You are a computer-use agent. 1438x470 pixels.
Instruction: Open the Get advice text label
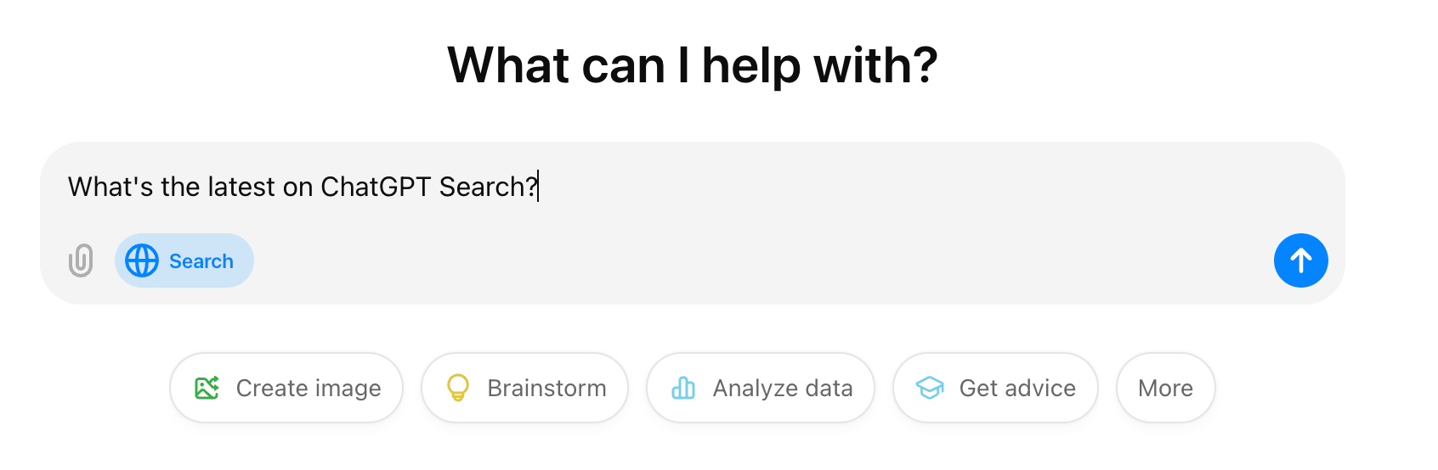point(1017,388)
